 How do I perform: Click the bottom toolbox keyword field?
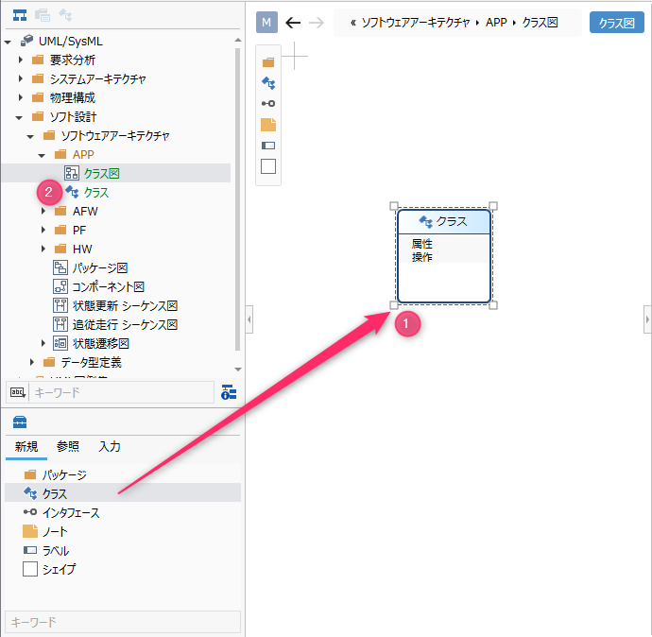click(123, 622)
